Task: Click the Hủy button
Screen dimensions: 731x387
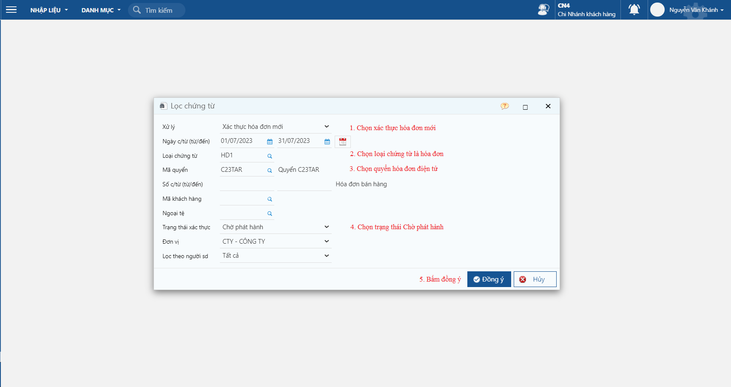Action: [535, 279]
